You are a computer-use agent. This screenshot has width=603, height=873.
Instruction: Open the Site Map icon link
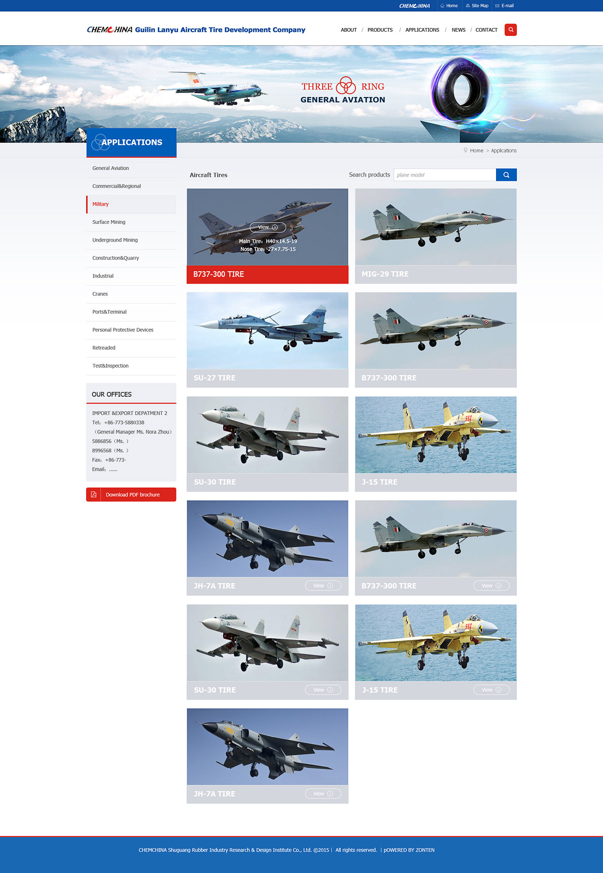468,6
